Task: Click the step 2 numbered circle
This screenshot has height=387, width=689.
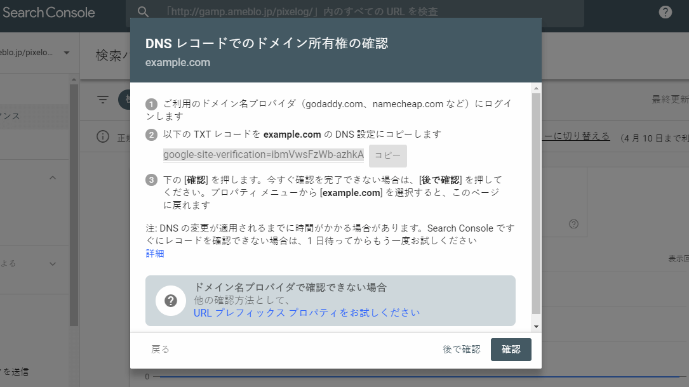Action: 150,134
